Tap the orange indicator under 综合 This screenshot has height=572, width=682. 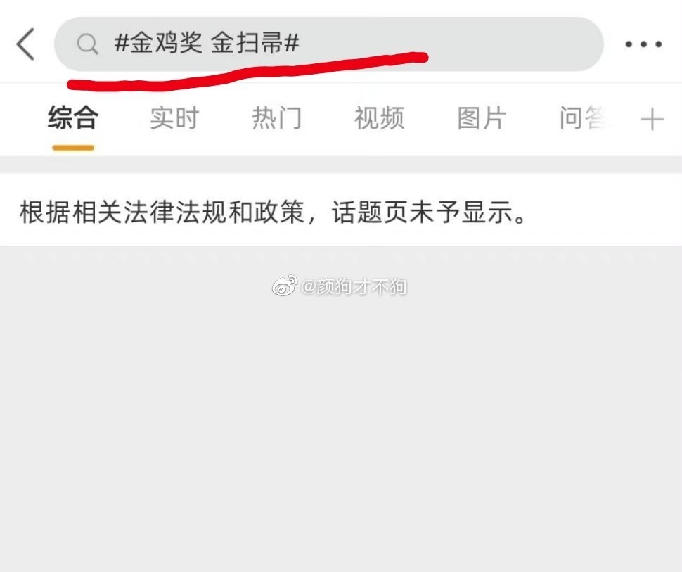click(73, 148)
